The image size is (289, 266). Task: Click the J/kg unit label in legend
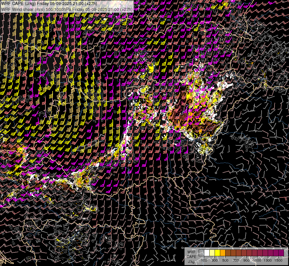pyautogui.click(x=191, y=262)
